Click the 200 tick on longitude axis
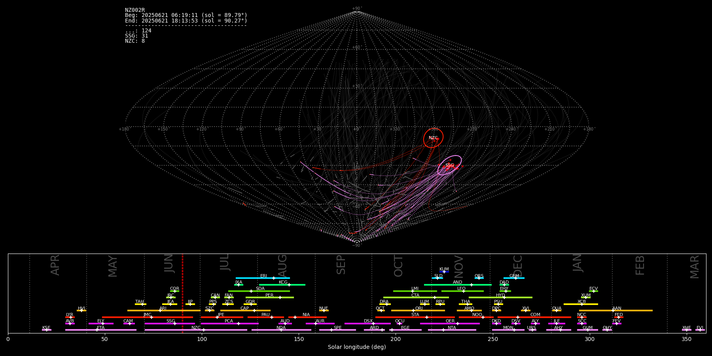Viewport: 712px width, 356px height. [x=396, y=339]
